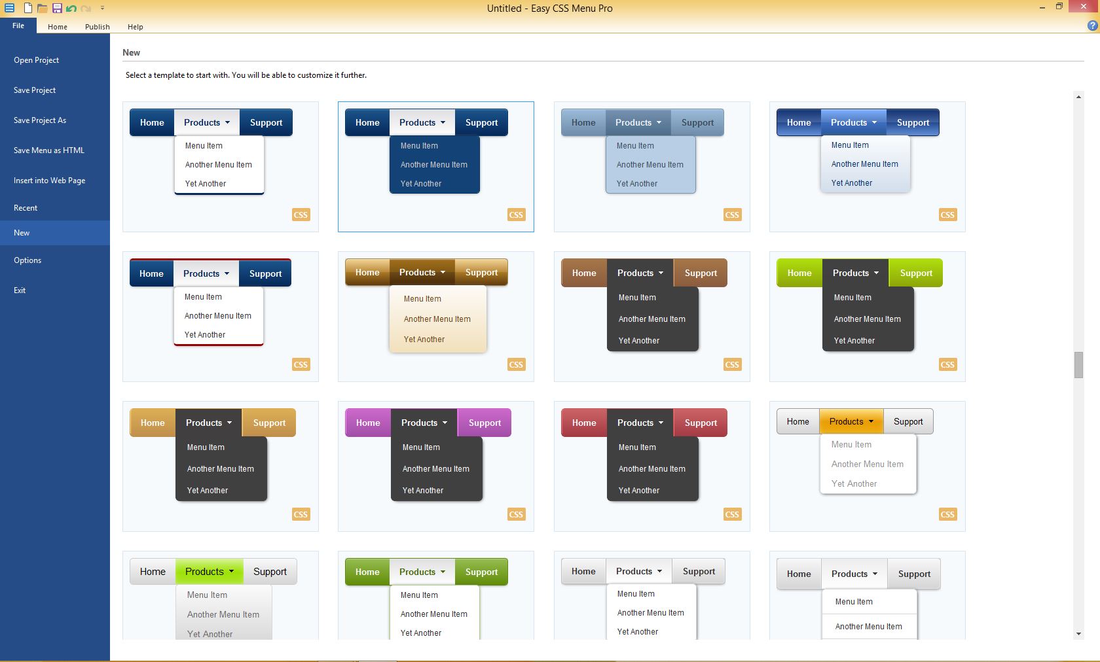1100x662 pixels.
Task: Pick the purple magenta menu template
Action: tap(436, 466)
